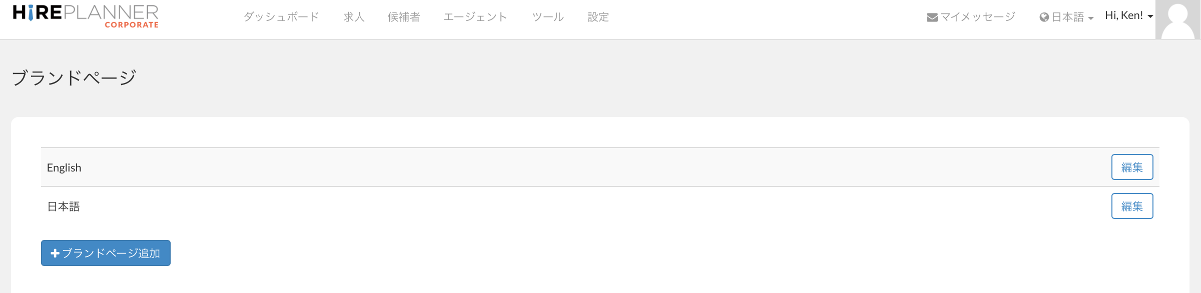
Task: Click the plus icon on ブランドページ追加 button
Action: [x=55, y=253]
